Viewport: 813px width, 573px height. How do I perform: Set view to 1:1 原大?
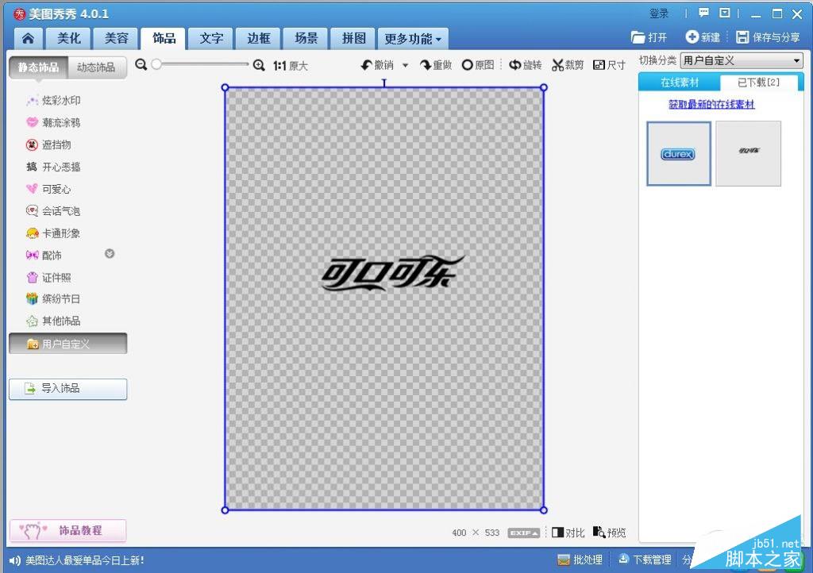(291, 66)
